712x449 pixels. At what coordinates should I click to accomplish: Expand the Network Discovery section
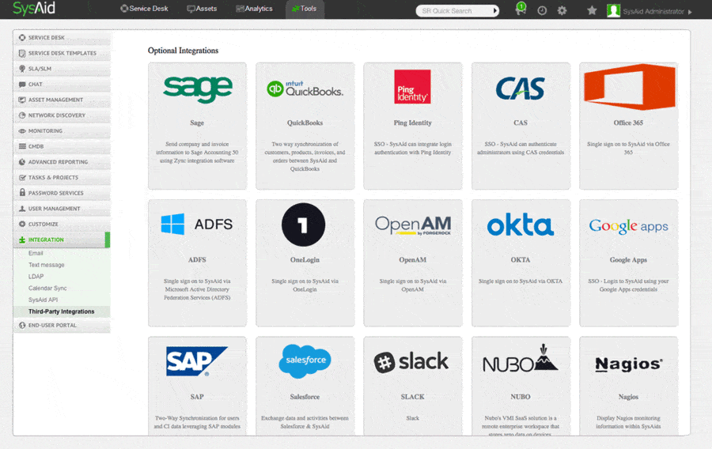pos(62,115)
